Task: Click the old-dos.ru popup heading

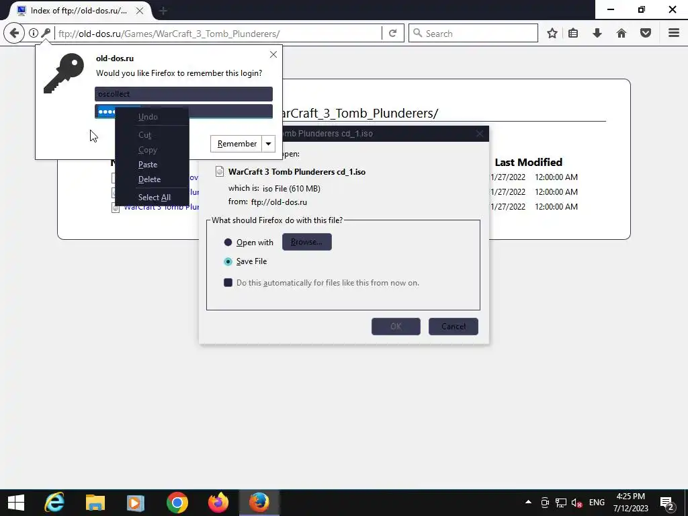Action: pos(115,58)
